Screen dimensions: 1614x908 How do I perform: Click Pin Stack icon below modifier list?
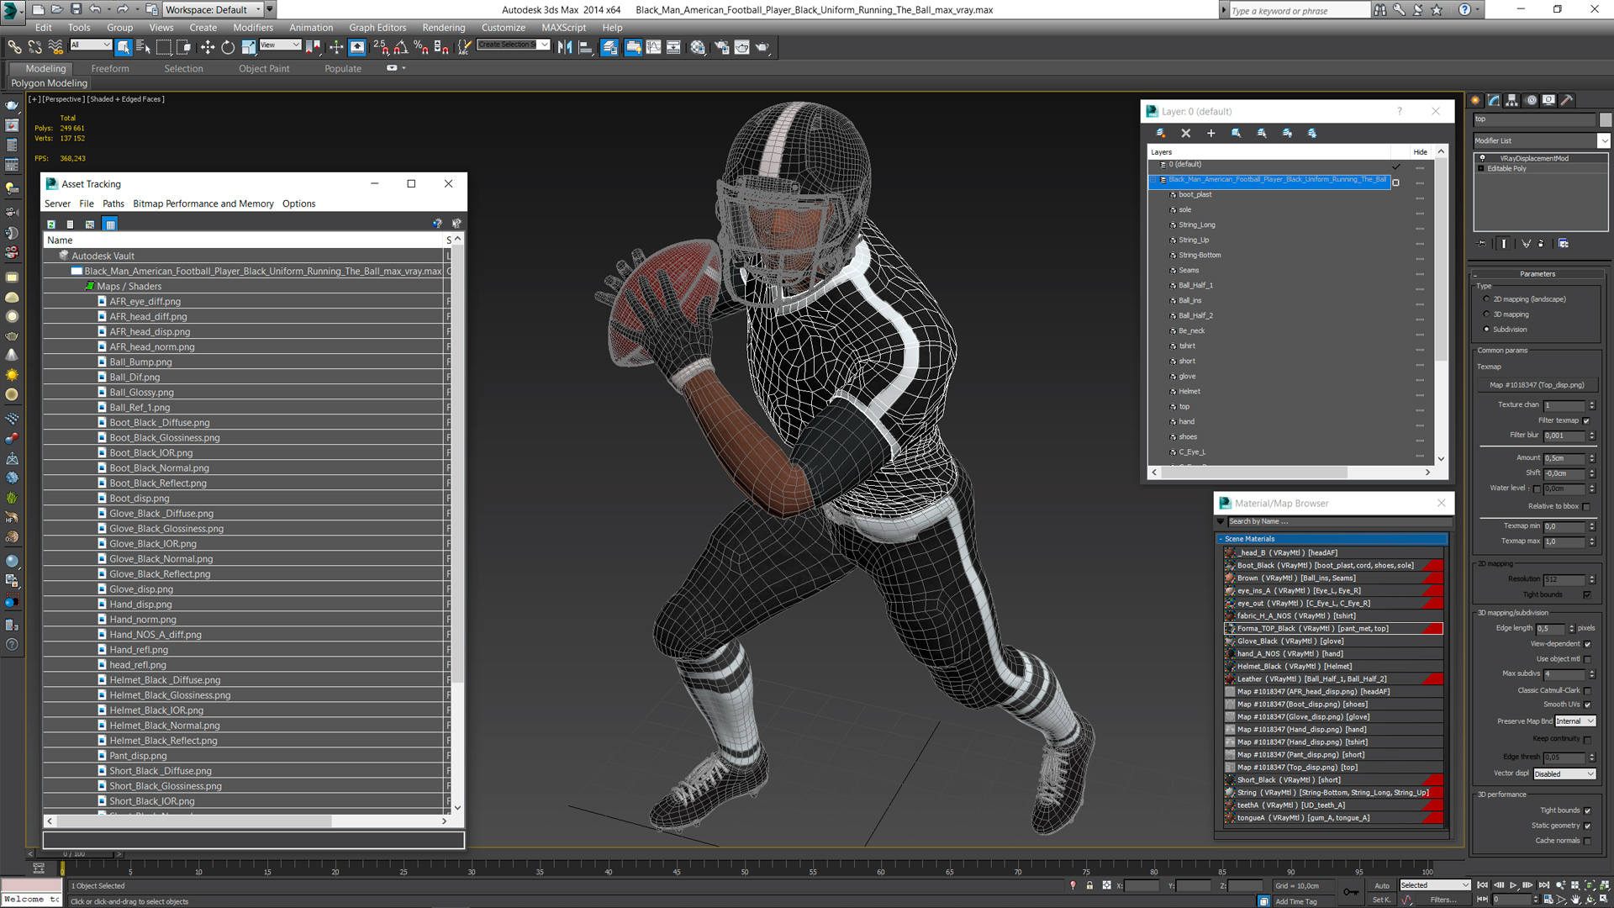click(1482, 244)
